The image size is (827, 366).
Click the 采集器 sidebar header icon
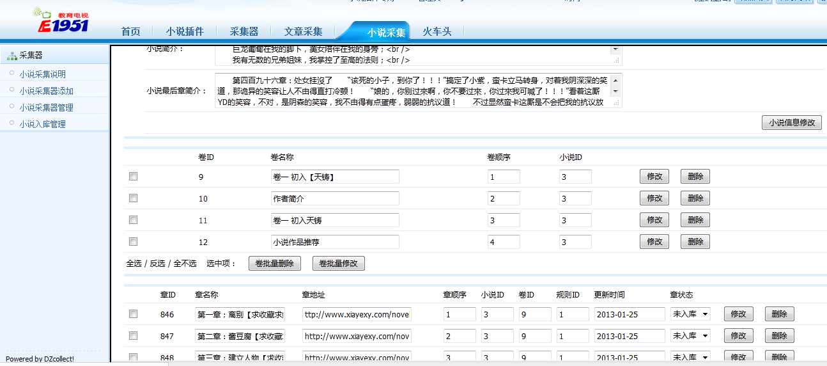pos(12,56)
